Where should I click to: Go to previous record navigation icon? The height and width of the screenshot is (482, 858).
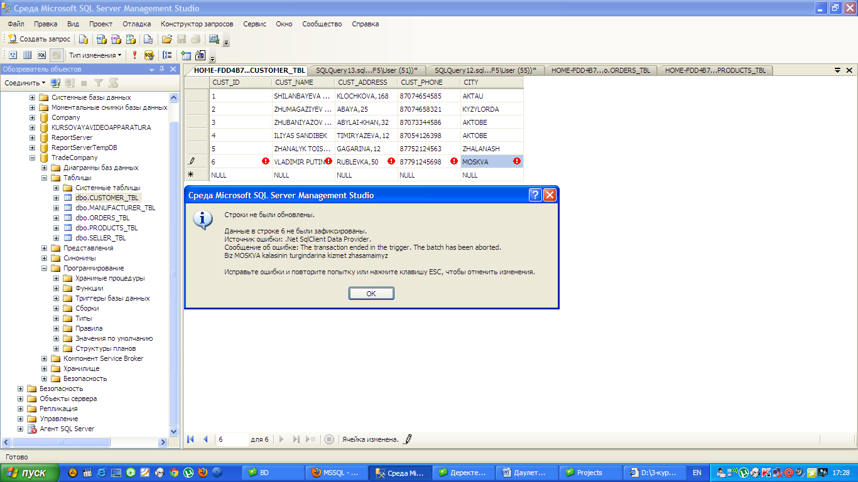tap(205, 439)
